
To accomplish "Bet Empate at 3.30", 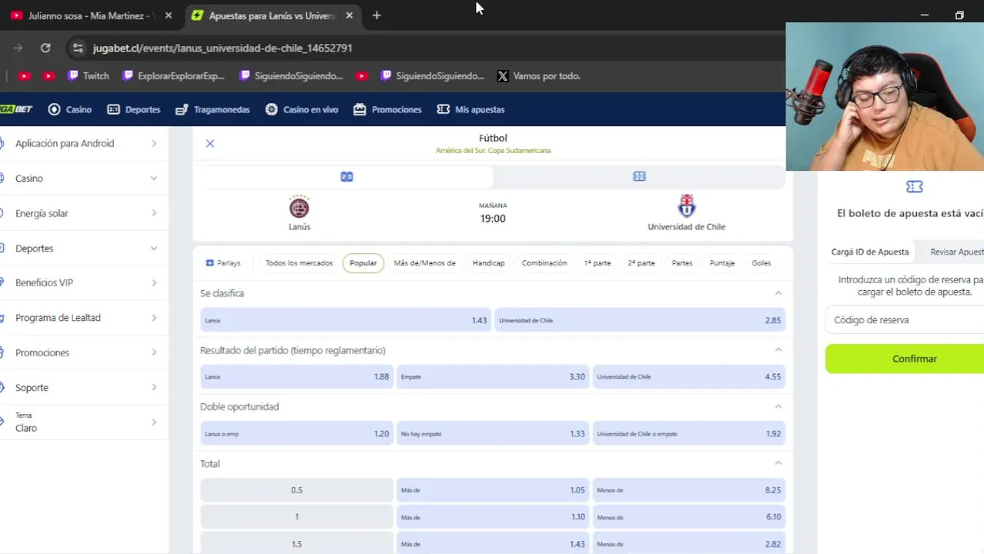I will coord(493,377).
